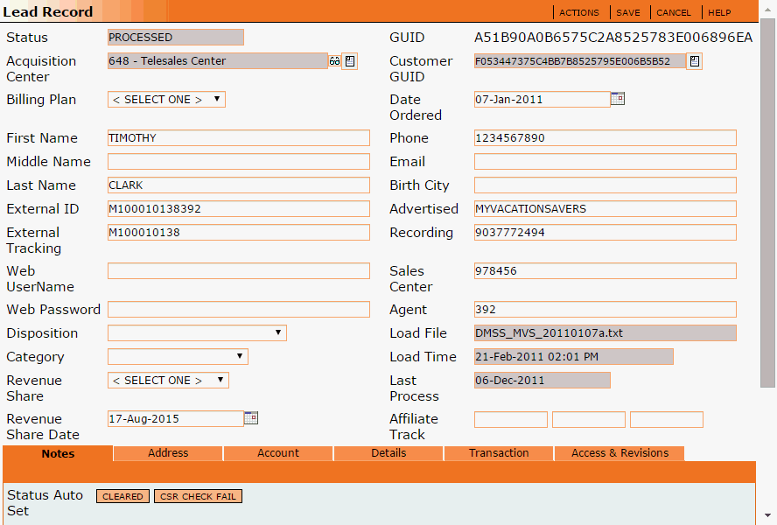The height and width of the screenshot is (525, 777).
Task: Cancel editing the lead record
Action: pos(674,13)
